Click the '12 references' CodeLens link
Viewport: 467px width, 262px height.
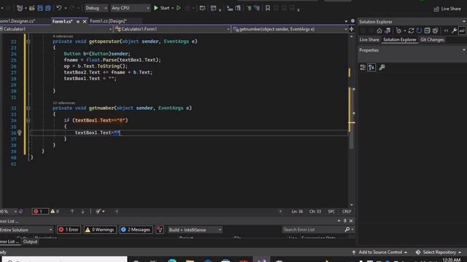tap(63, 103)
